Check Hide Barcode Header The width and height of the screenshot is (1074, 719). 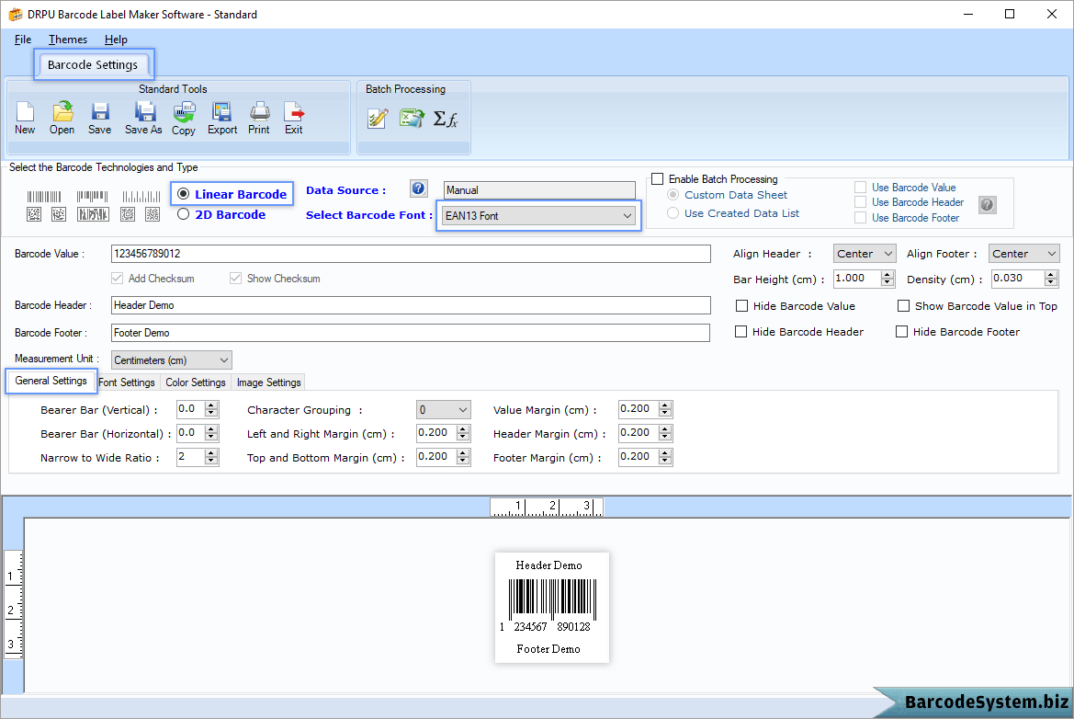coord(741,332)
